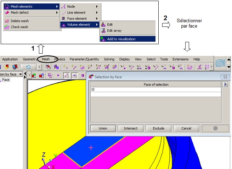
Task: Choose Delete mesh from the Mesh menu
Action: tap(19, 21)
